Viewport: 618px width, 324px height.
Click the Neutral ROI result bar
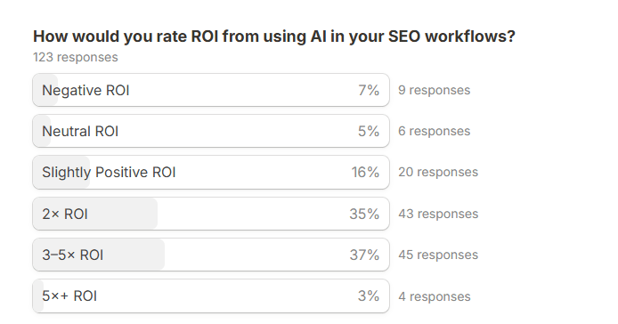coord(211,131)
